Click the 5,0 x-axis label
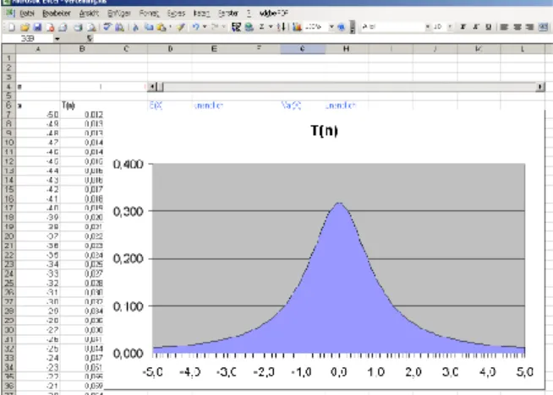 pos(525,372)
